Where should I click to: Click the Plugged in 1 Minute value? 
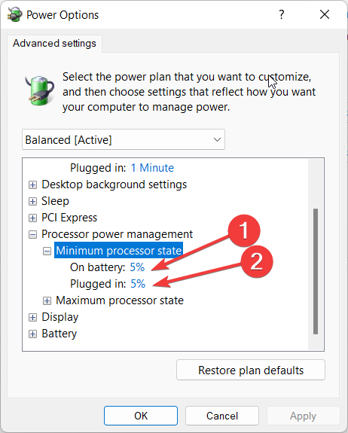152,168
